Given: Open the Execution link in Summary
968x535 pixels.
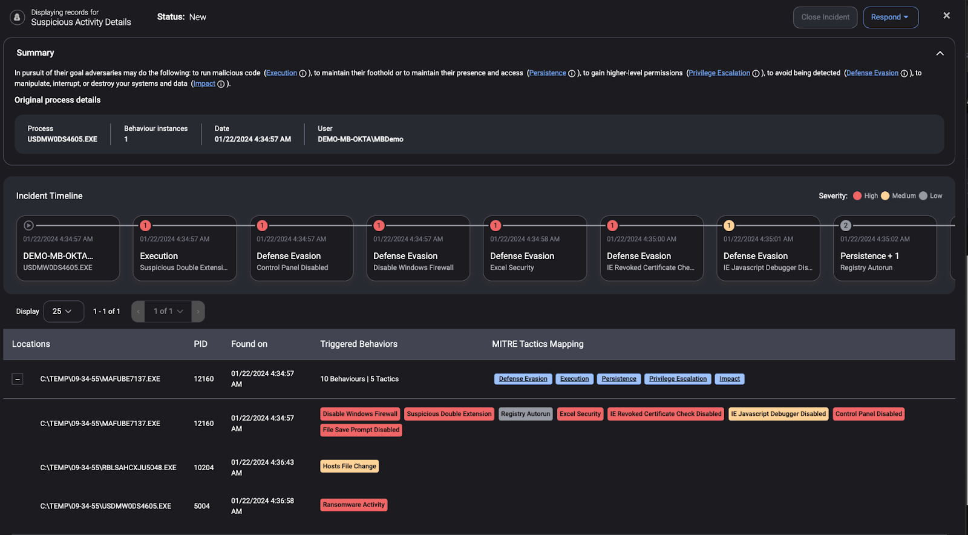Looking at the screenshot, I should coord(281,73).
